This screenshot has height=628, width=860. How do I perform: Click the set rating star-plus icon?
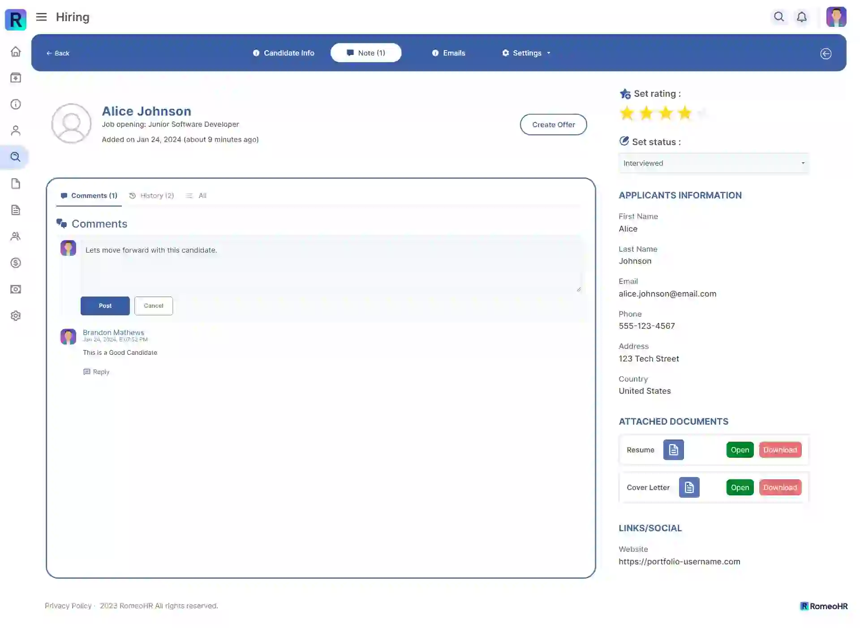point(625,94)
